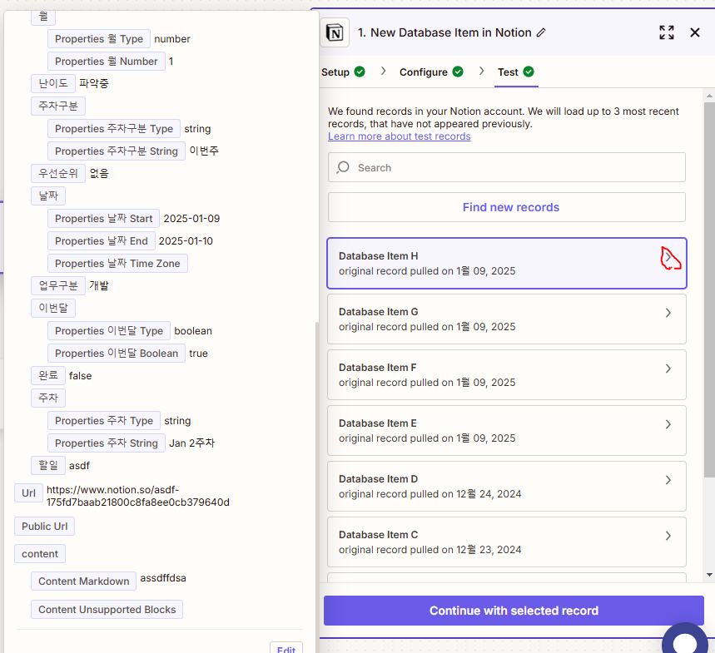The width and height of the screenshot is (715, 653).
Task: Click the 2025-01-09 start date value
Action: coord(191,218)
